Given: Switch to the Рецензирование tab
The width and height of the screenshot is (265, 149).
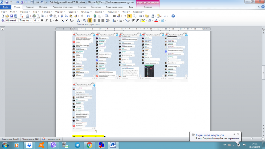Looking at the screenshot, I should [x=115, y=7].
